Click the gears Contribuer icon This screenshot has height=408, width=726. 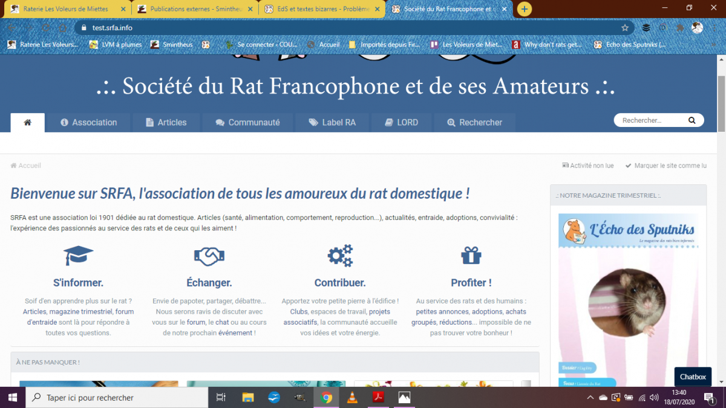(340, 256)
